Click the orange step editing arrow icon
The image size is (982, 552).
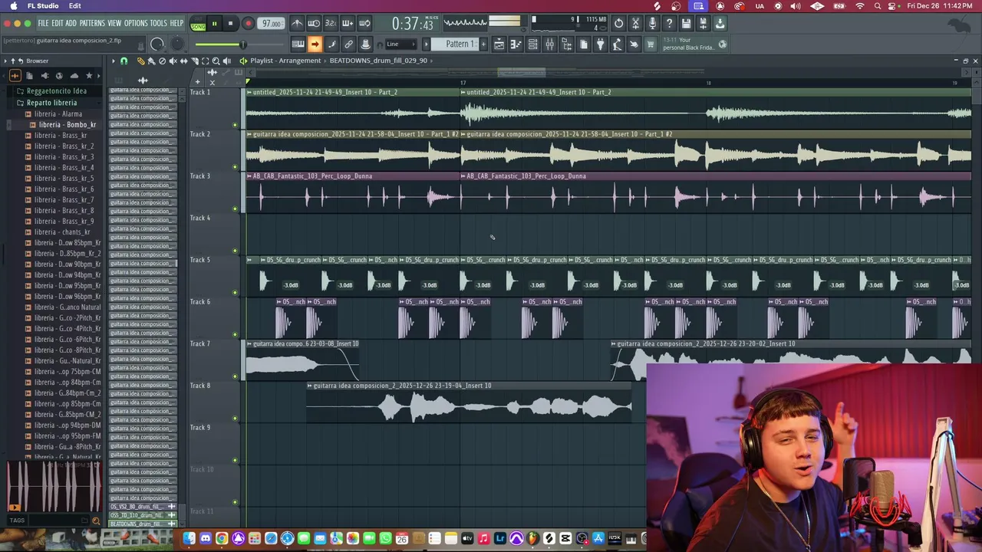[x=315, y=44]
